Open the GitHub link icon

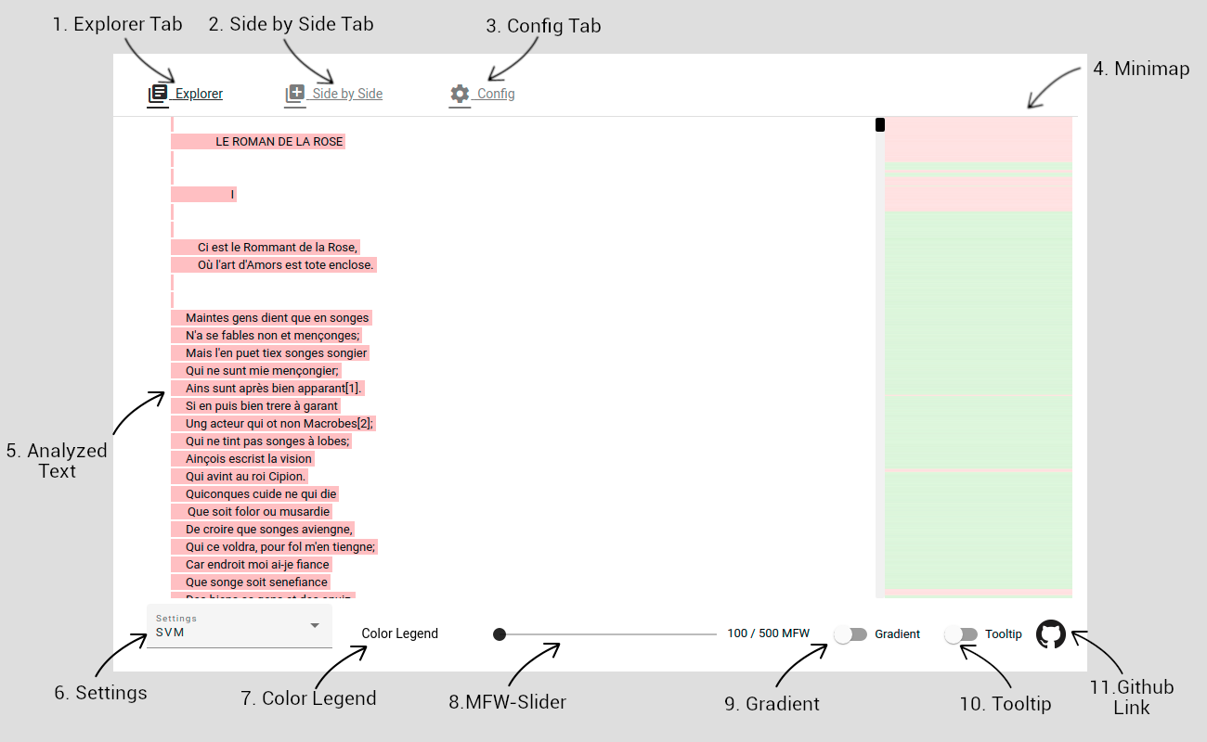coord(1051,634)
